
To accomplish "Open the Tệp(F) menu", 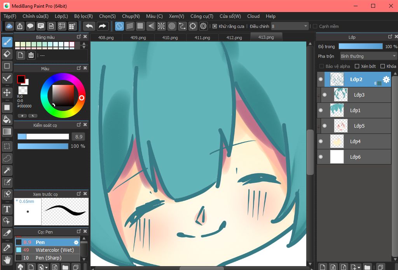I will pos(10,16).
